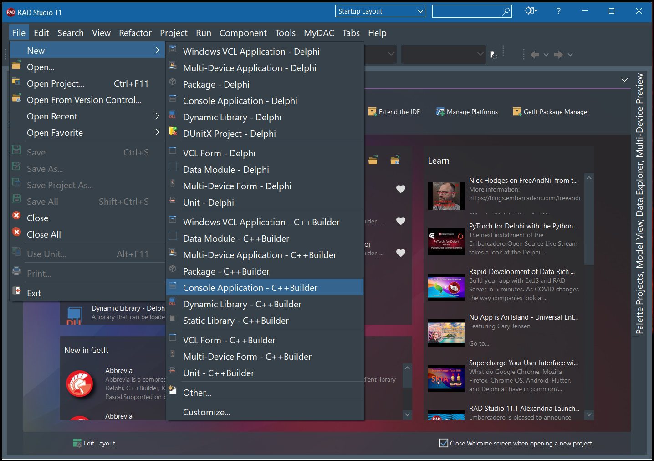Click the question mark help icon in title bar
The height and width of the screenshot is (461, 654).
coord(558,11)
